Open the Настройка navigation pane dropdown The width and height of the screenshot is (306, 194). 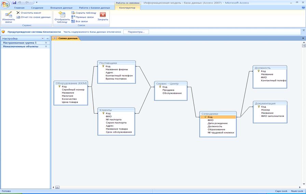(43, 39)
